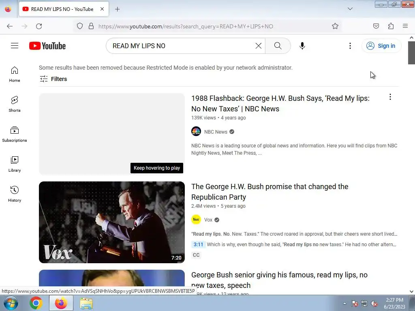Click the muted volume tray icon
The image size is (415, 311).
tap(374, 304)
